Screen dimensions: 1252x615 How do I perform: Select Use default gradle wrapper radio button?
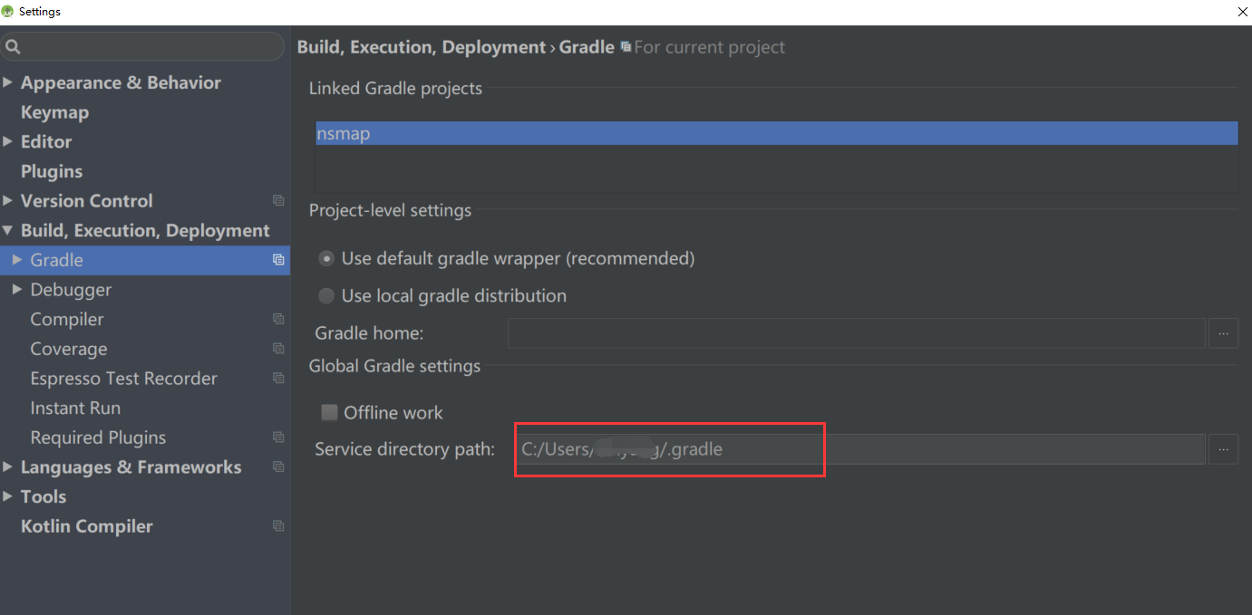click(326, 259)
